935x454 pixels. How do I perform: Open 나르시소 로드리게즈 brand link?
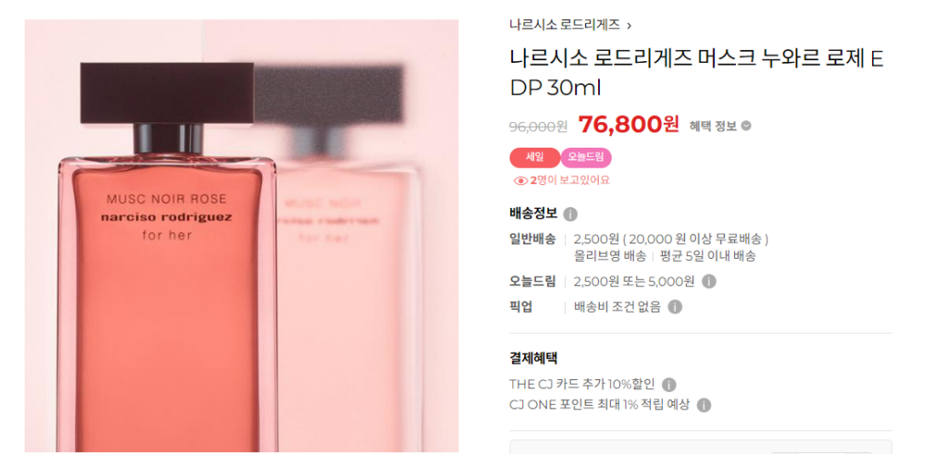click(564, 25)
